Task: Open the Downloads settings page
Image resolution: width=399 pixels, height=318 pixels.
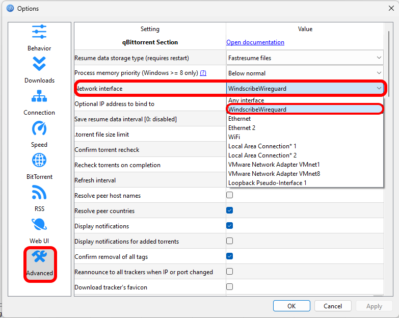Action: [39, 70]
